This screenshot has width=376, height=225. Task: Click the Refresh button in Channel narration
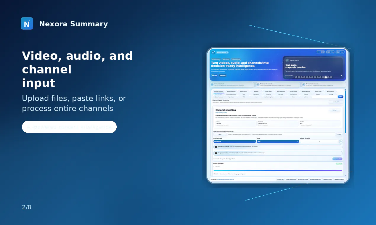pyautogui.click(x=335, y=110)
